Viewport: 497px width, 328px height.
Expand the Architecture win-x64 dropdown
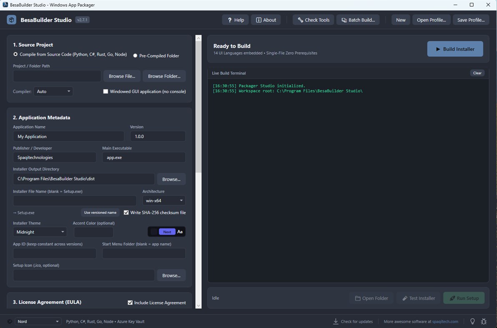164,200
